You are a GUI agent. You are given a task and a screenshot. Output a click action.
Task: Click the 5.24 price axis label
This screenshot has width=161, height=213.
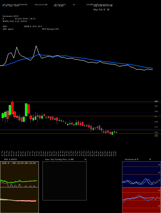(156, 111)
